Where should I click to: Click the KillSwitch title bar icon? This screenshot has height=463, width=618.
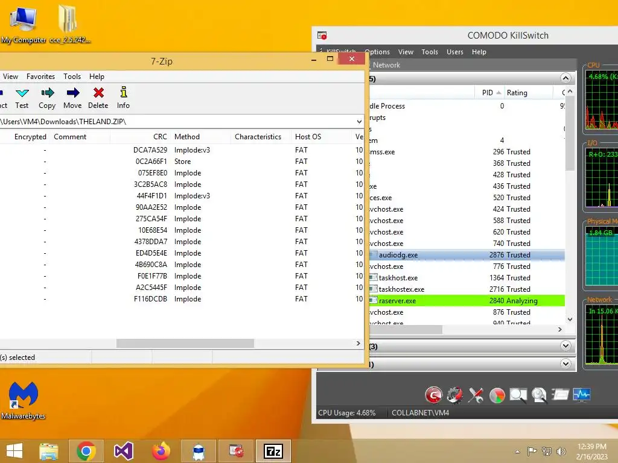pos(322,36)
